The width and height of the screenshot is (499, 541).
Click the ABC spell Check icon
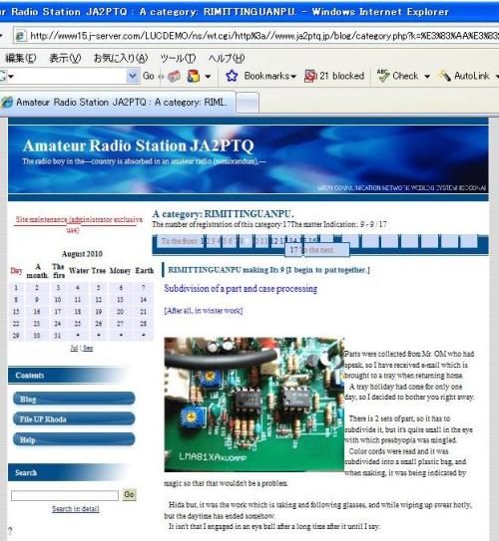pos(383,76)
